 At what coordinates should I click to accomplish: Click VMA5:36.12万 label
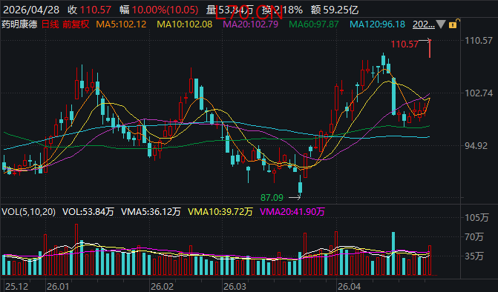click(x=151, y=212)
